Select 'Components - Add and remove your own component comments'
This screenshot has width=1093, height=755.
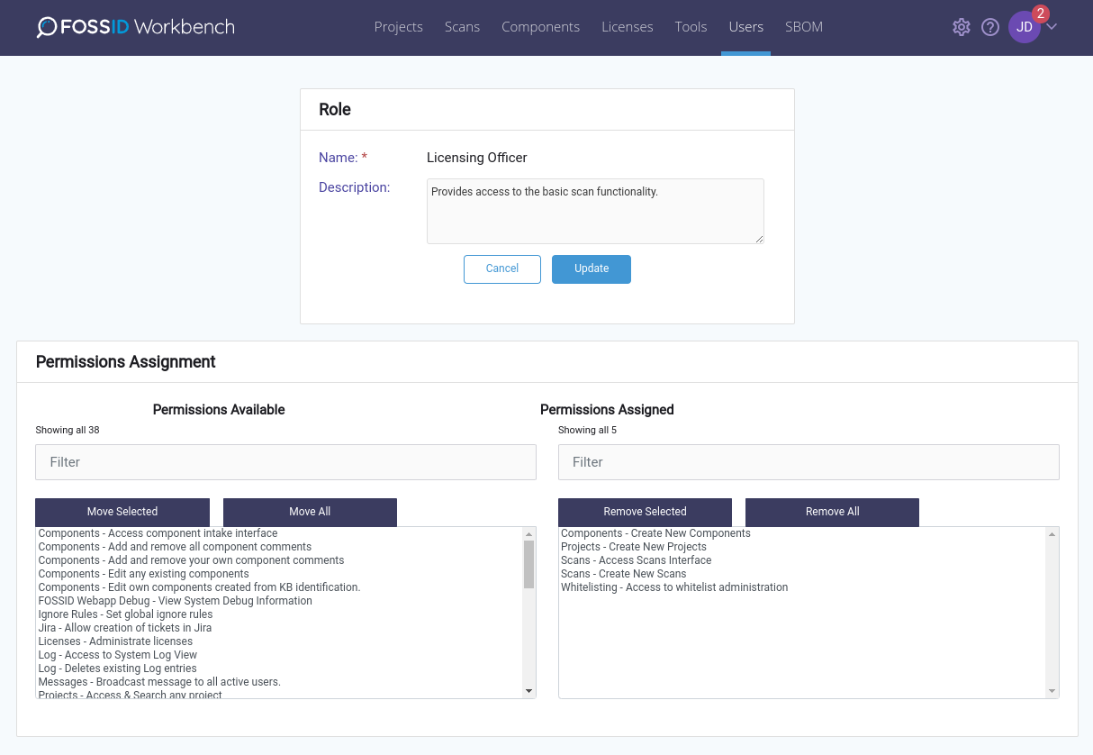[x=279, y=560]
